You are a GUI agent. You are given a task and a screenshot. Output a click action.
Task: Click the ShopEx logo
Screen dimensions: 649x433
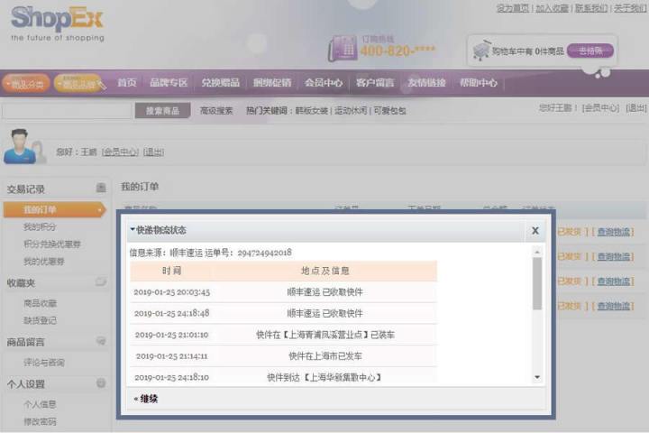point(57,20)
